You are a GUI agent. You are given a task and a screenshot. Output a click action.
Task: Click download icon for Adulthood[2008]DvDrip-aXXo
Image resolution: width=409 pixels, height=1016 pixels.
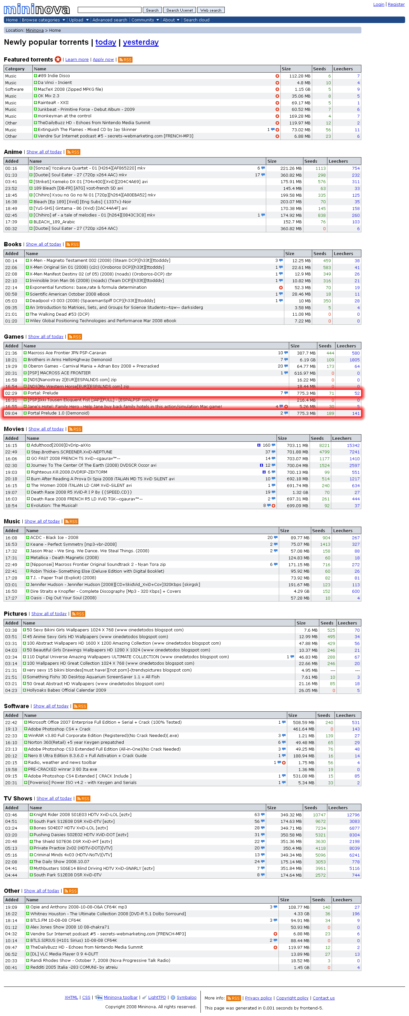(x=28, y=445)
